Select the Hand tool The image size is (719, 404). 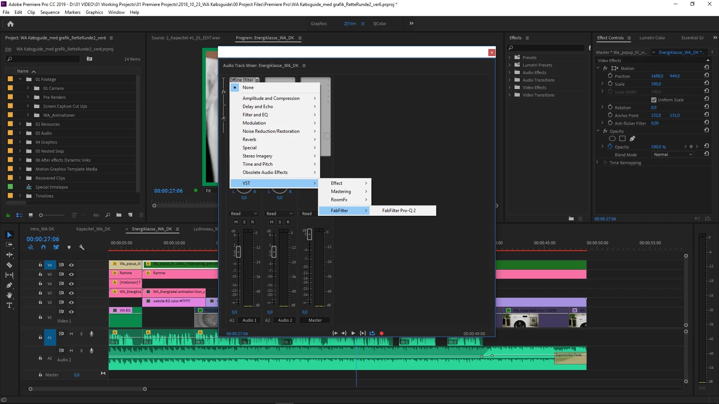point(9,295)
